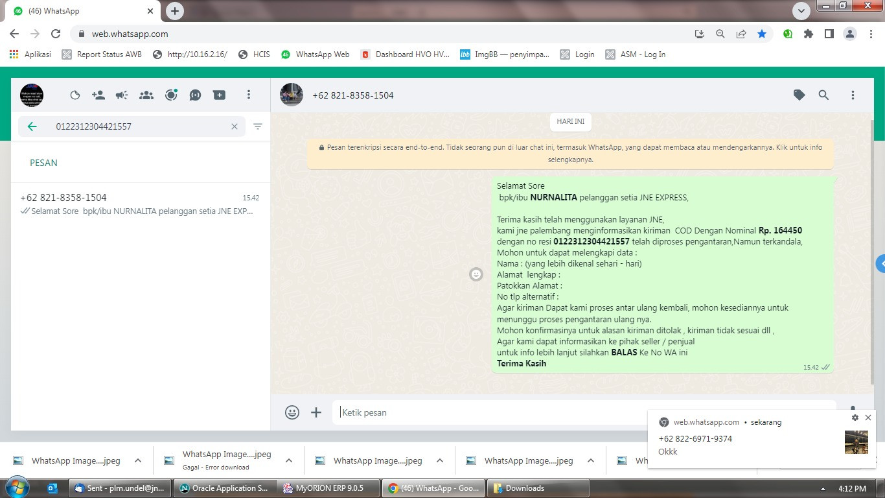The height and width of the screenshot is (498, 885).
Task: Click the green back arrow in search
Action: pyautogui.click(x=32, y=126)
